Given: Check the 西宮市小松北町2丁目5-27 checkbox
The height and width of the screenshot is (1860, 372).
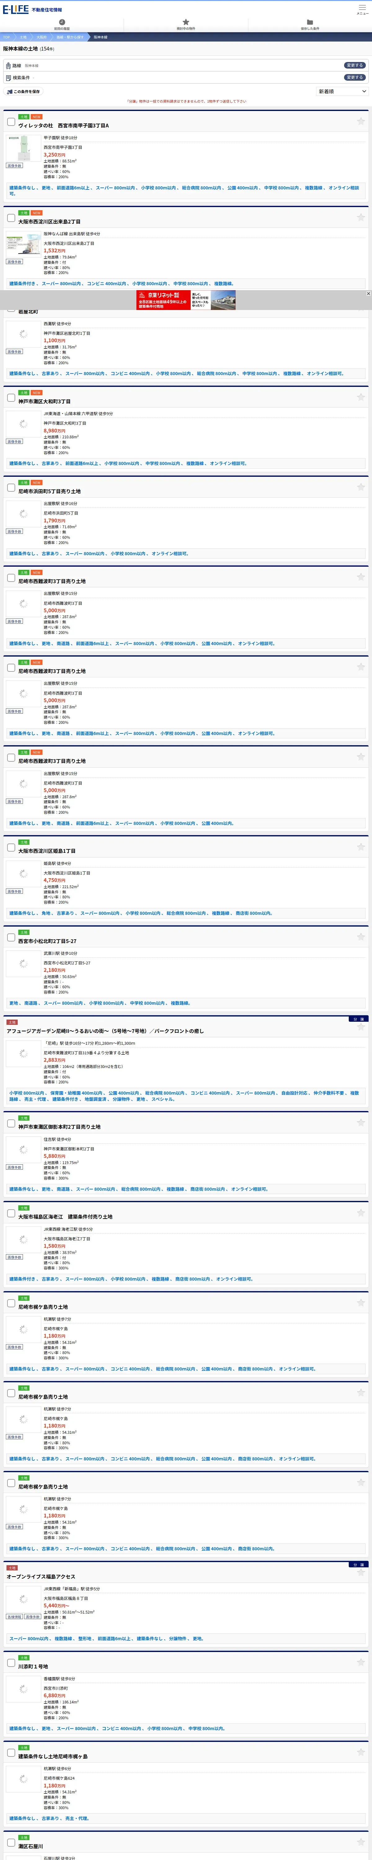Looking at the screenshot, I should coord(11,937).
